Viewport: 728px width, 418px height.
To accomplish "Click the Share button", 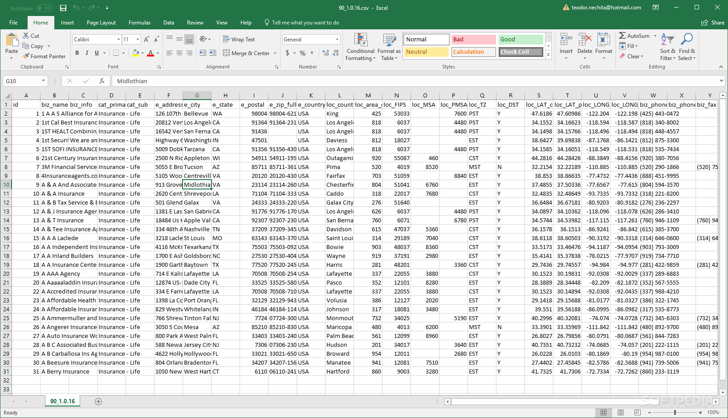I will 713,23.
